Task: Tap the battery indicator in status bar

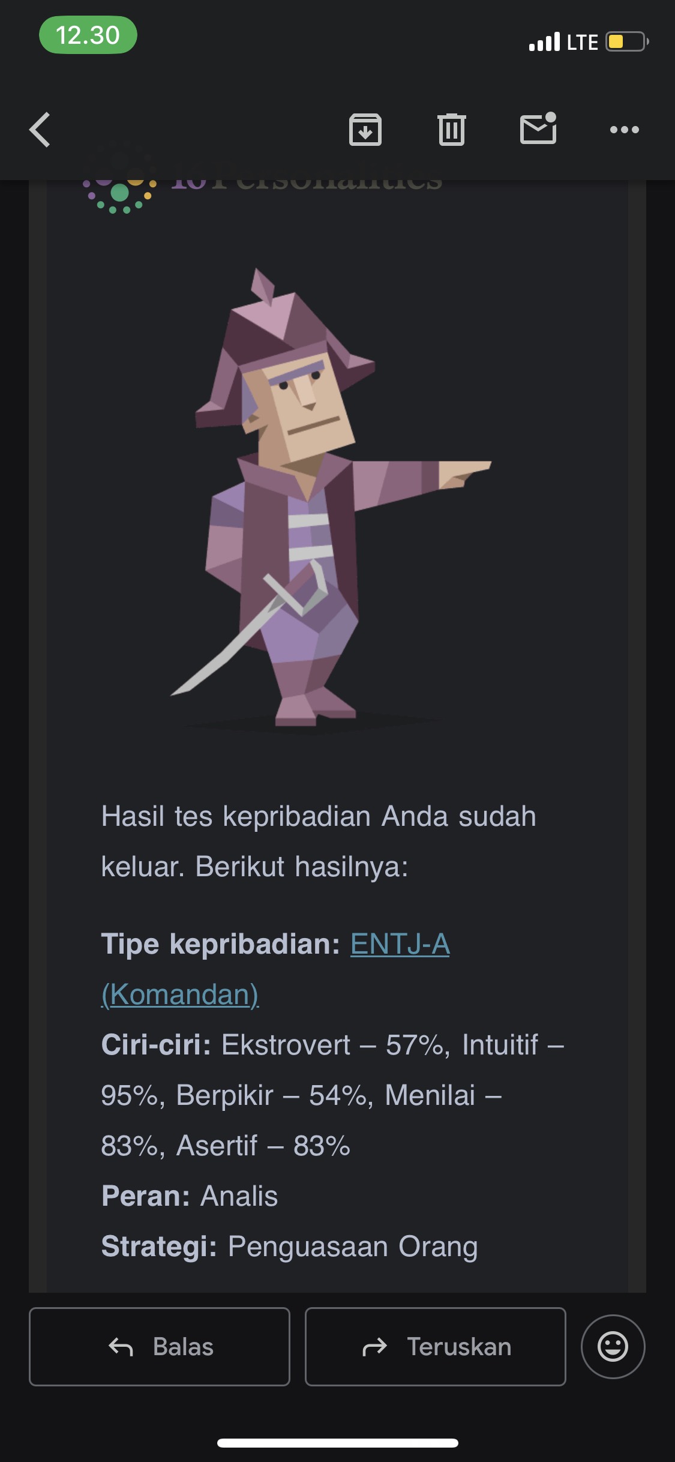Action: point(626,42)
